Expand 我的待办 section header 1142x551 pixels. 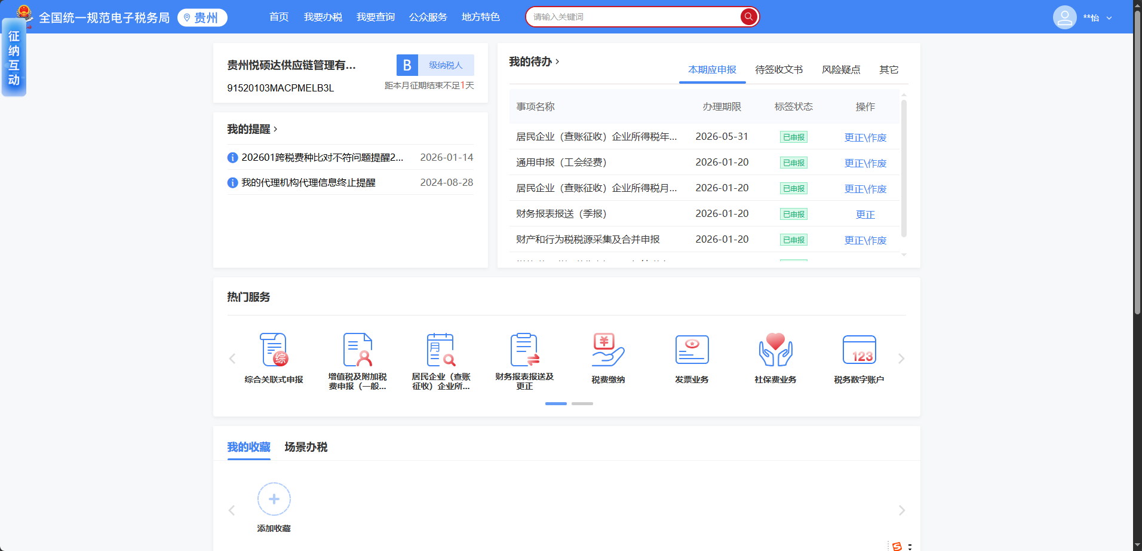click(x=534, y=62)
